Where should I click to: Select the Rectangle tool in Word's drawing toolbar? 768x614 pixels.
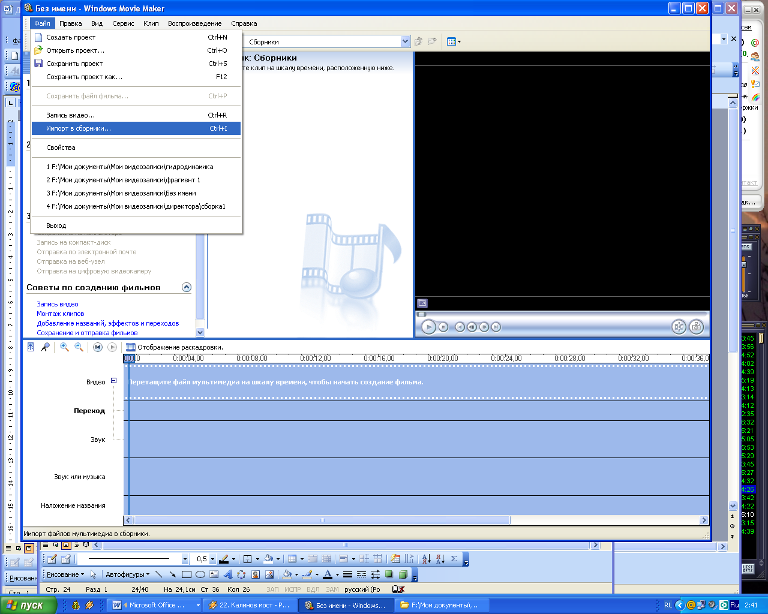(187, 574)
